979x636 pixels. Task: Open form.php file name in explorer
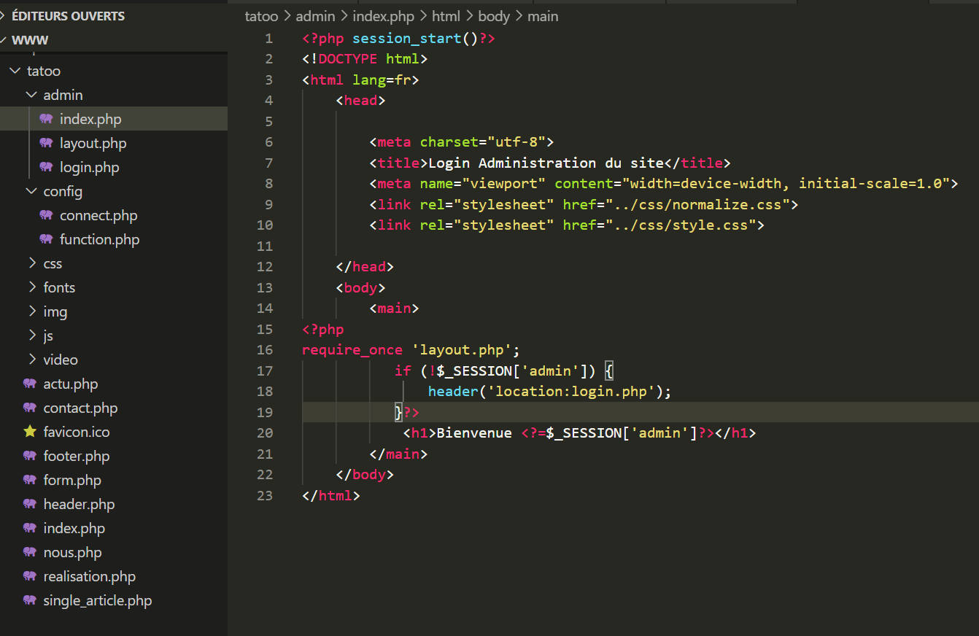pyautogui.click(x=72, y=480)
